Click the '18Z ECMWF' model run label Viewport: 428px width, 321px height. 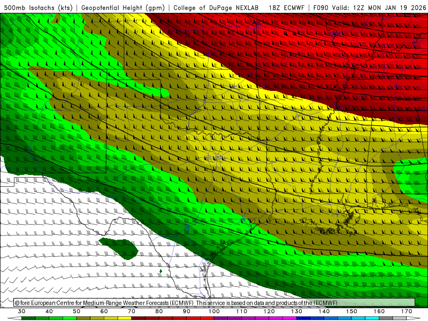pos(286,7)
